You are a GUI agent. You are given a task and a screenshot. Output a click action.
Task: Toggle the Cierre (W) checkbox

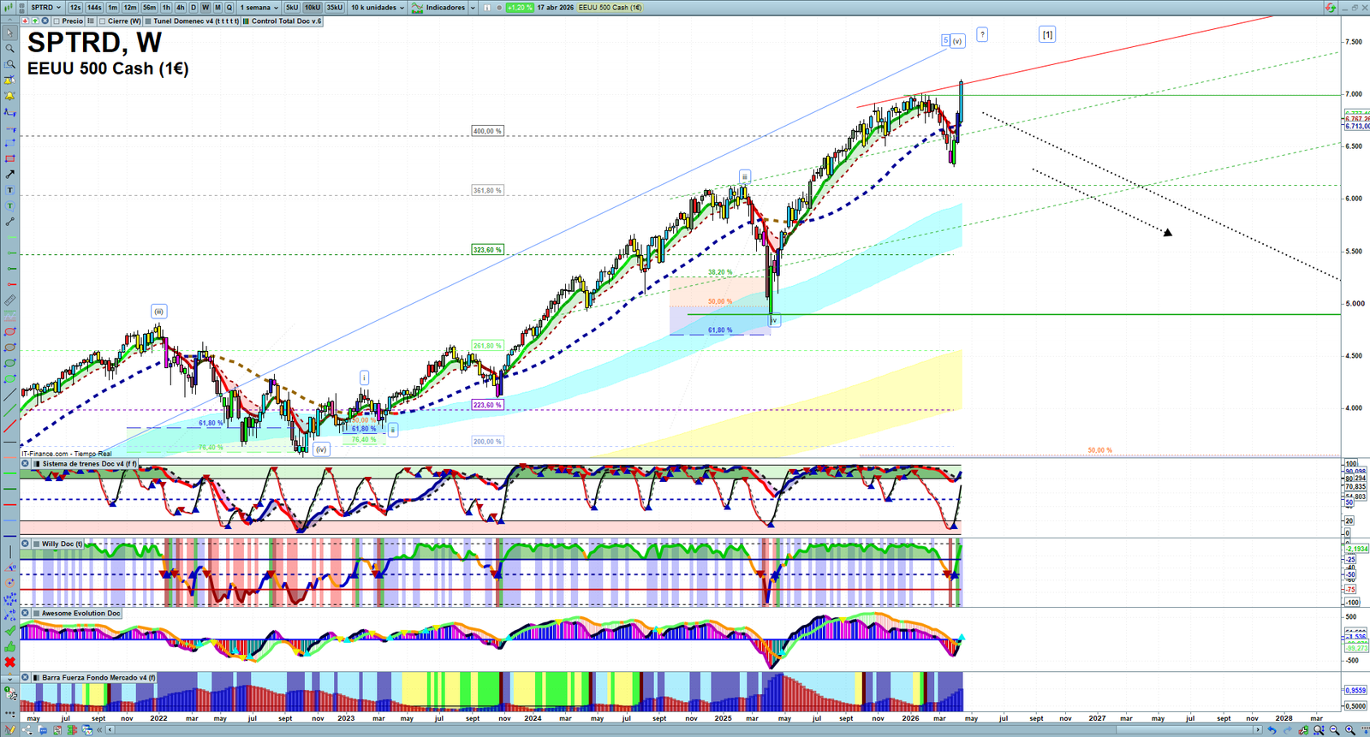pos(103,21)
